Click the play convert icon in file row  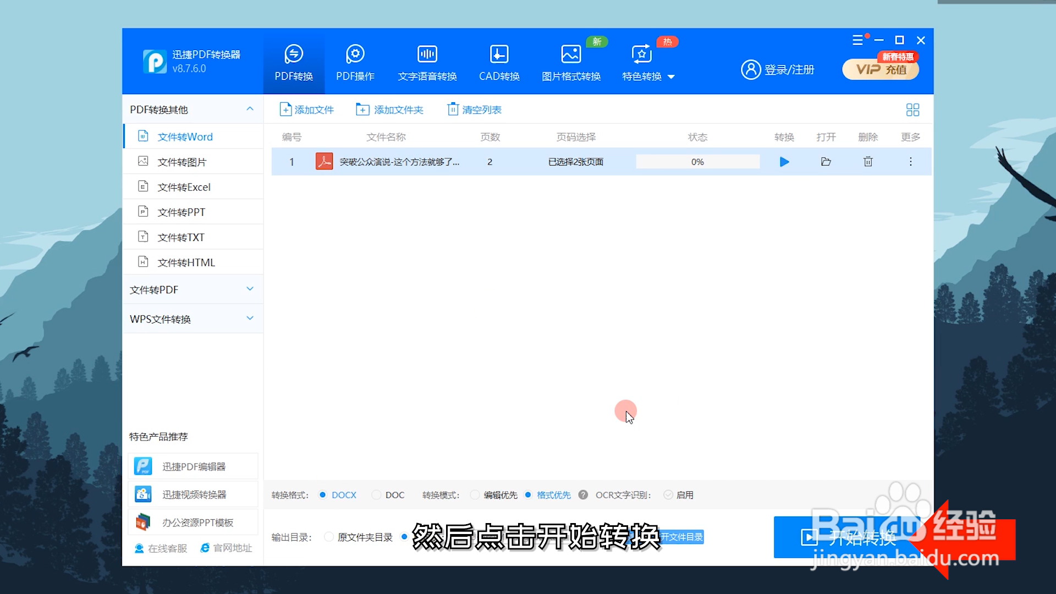[x=784, y=162]
